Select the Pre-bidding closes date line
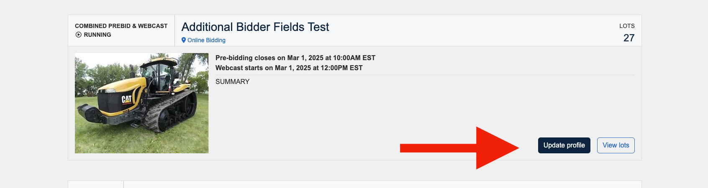The height and width of the screenshot is (188, 708). click(x=295, y=58)
